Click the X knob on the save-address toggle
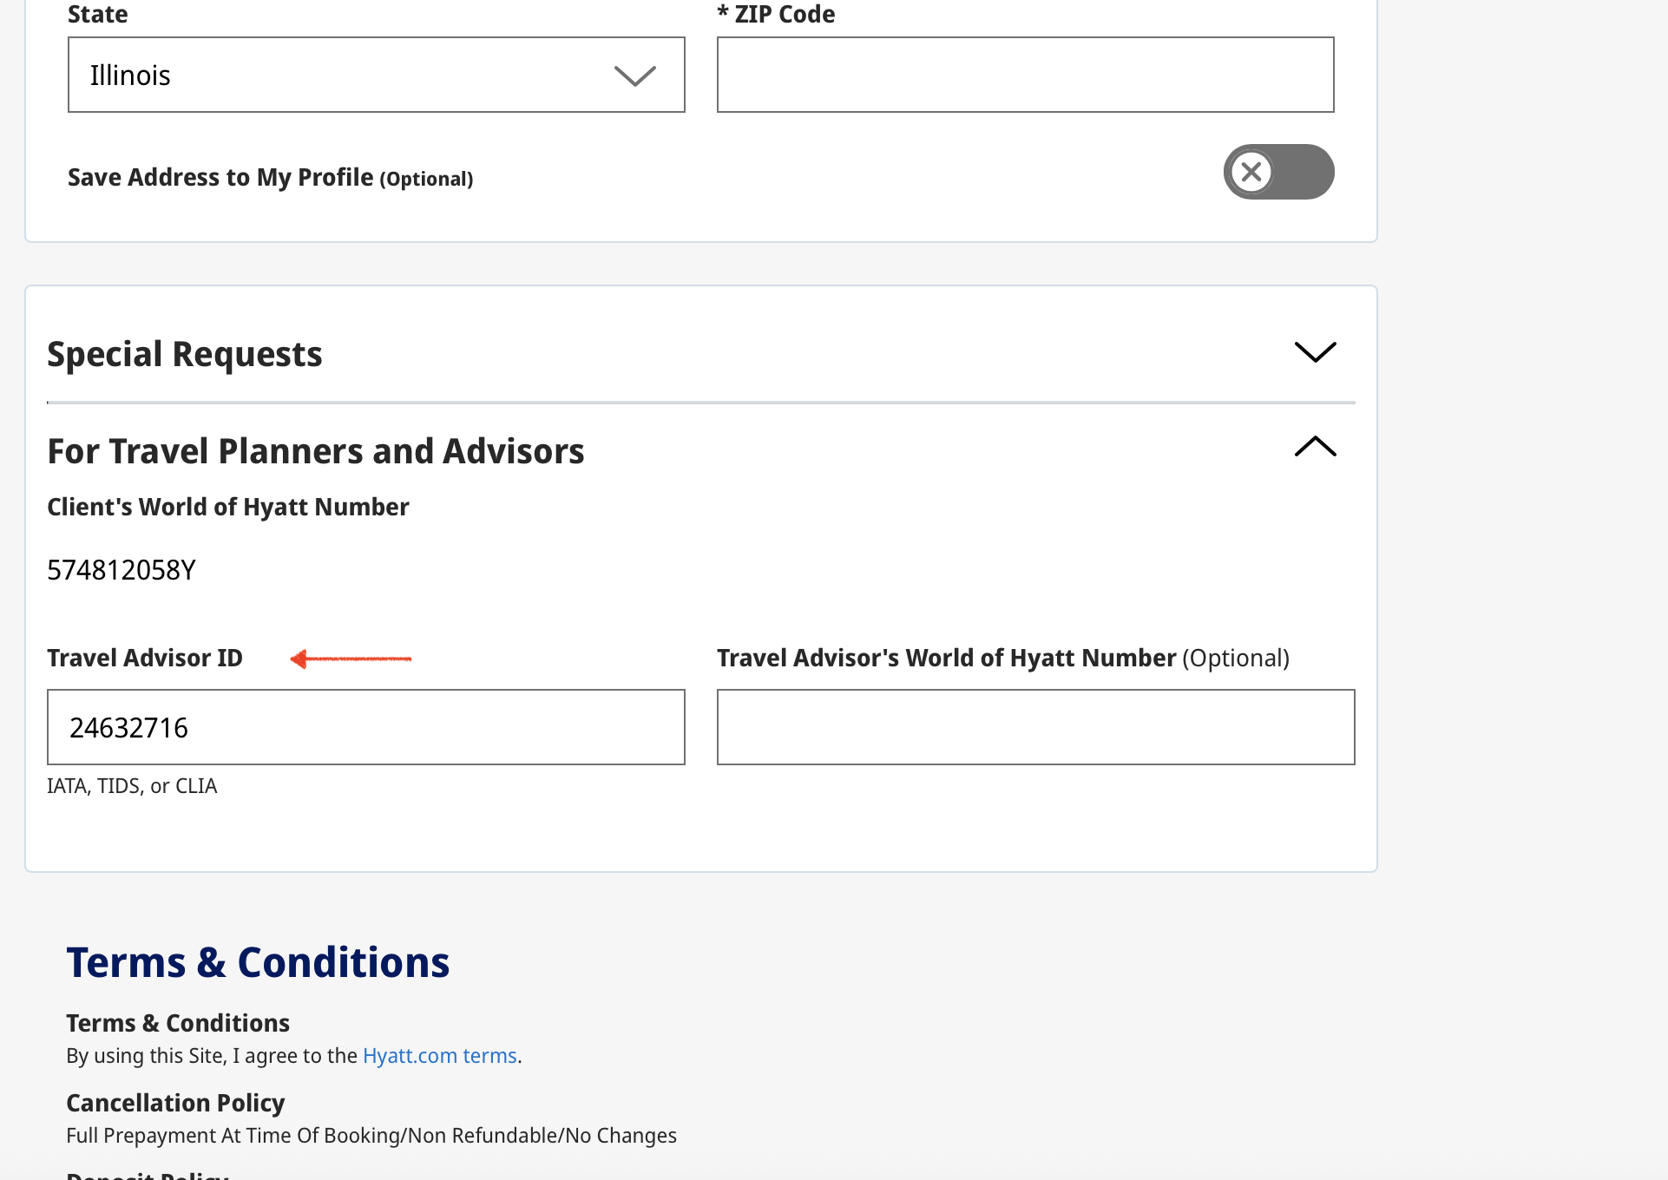 (1251, 172)
